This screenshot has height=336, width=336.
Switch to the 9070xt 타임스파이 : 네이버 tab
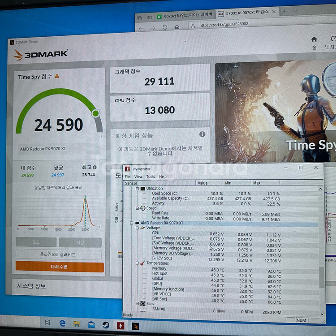point(185,15)
